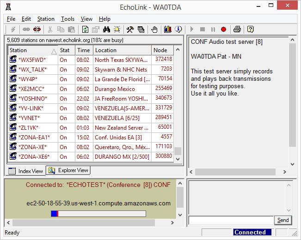Select the *XE2MCC* station row
The image size is (301, 240).
[91, 89]
